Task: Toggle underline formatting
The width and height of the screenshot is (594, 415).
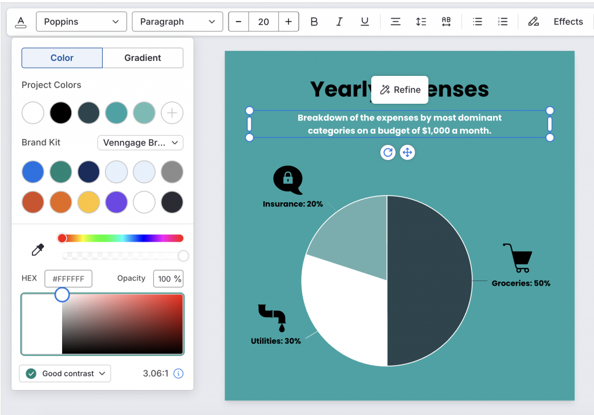Action: point(364,21)
